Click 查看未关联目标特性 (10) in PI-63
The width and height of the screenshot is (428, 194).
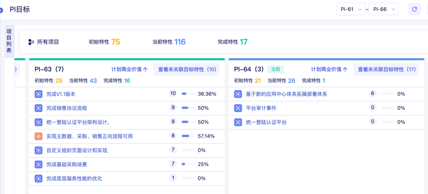(x=187, y=69)
